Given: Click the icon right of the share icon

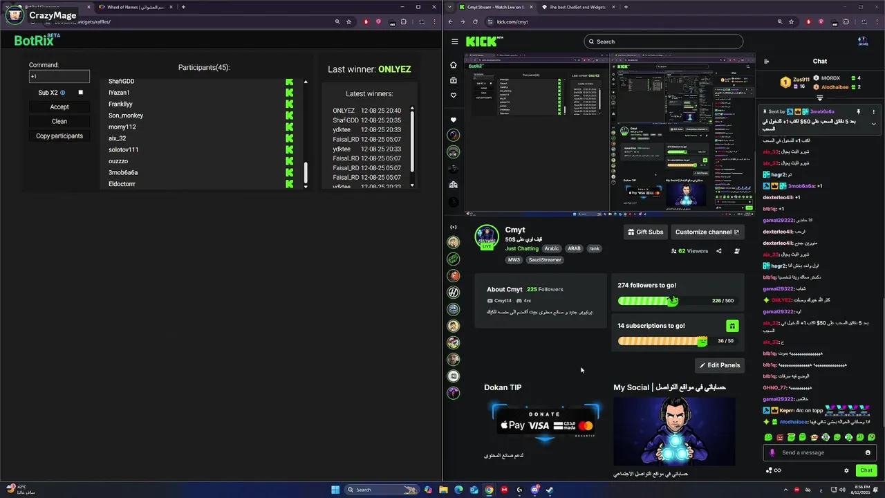Looking at the screenshot, I should pos(737,251).
